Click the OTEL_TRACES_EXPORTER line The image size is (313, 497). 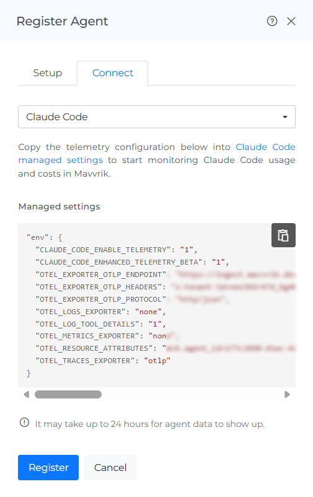[103, 361]
